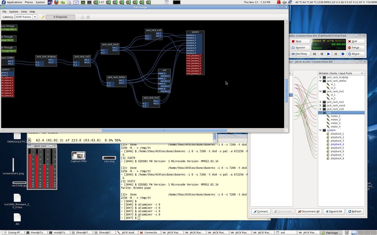Click the Stop button in JACK control
The image size is (377, 235).
coord(300,41)
